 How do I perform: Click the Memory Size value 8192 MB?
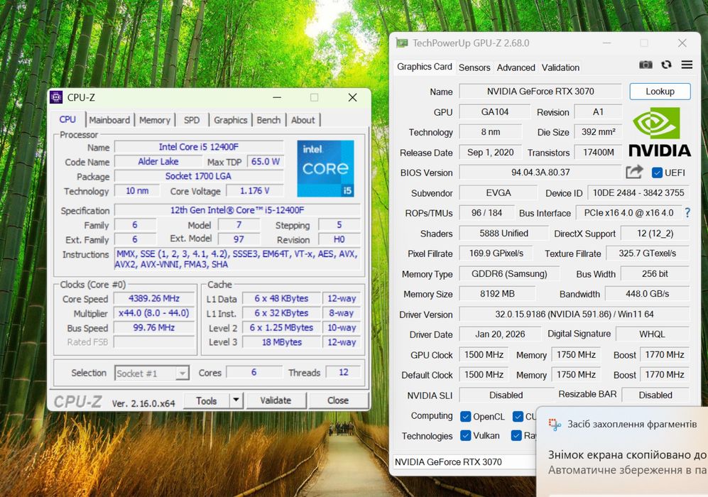click(497, 294)
